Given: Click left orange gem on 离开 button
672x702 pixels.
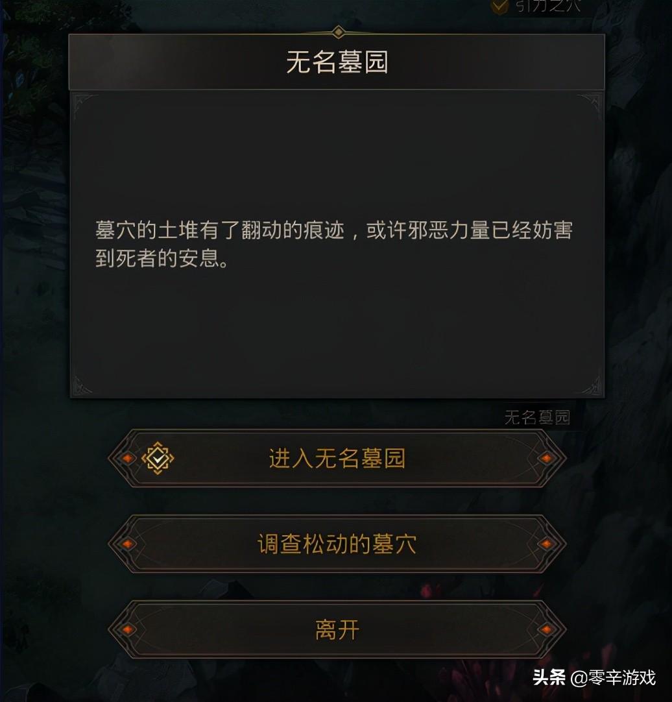Looking at the screenshot, I should 128,629.
